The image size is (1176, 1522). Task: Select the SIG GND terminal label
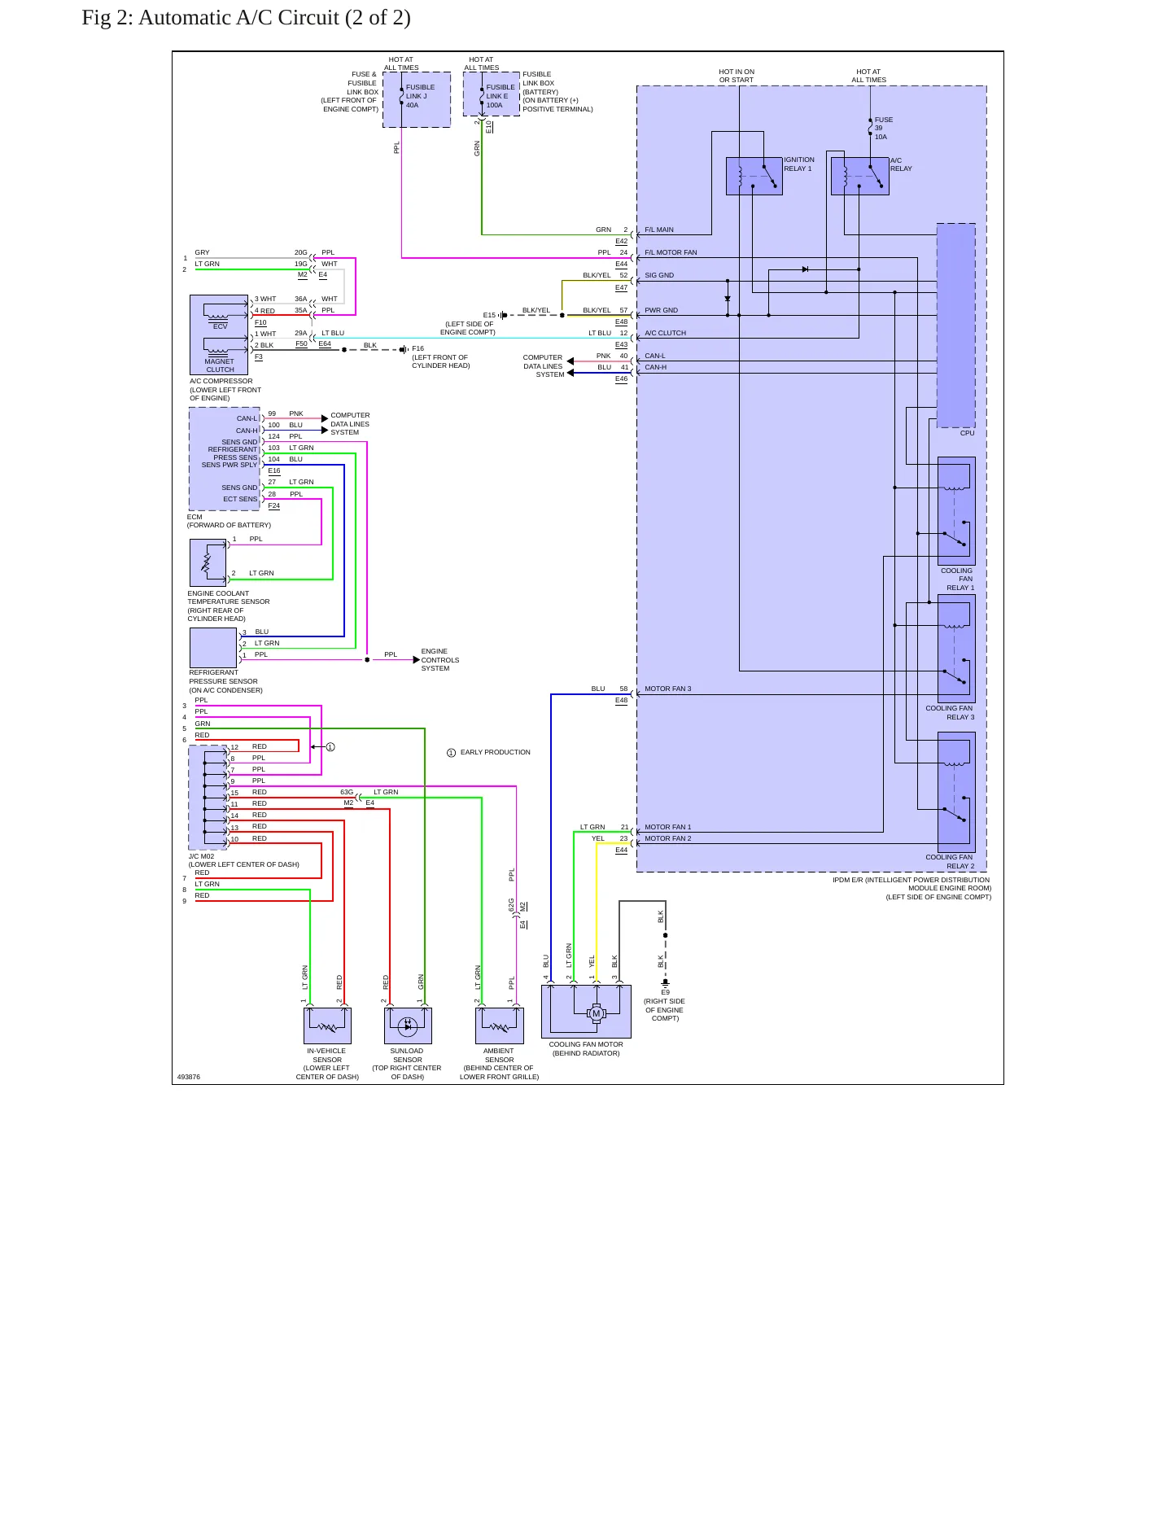[x=659, y=276]
